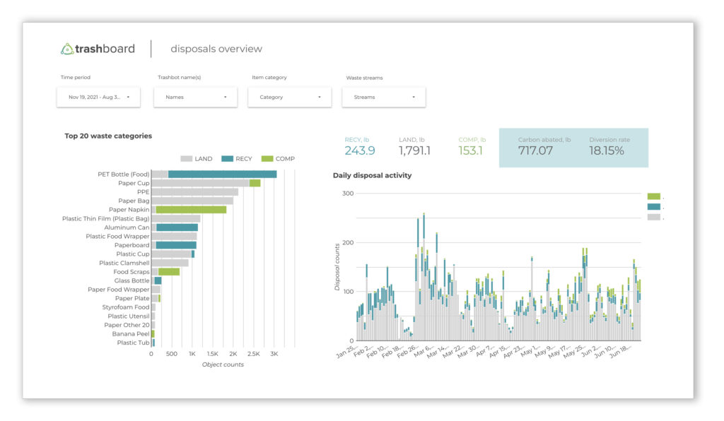Click the disposals overview page title
This screenshot has width=724, height=421.
coord(216,49)
